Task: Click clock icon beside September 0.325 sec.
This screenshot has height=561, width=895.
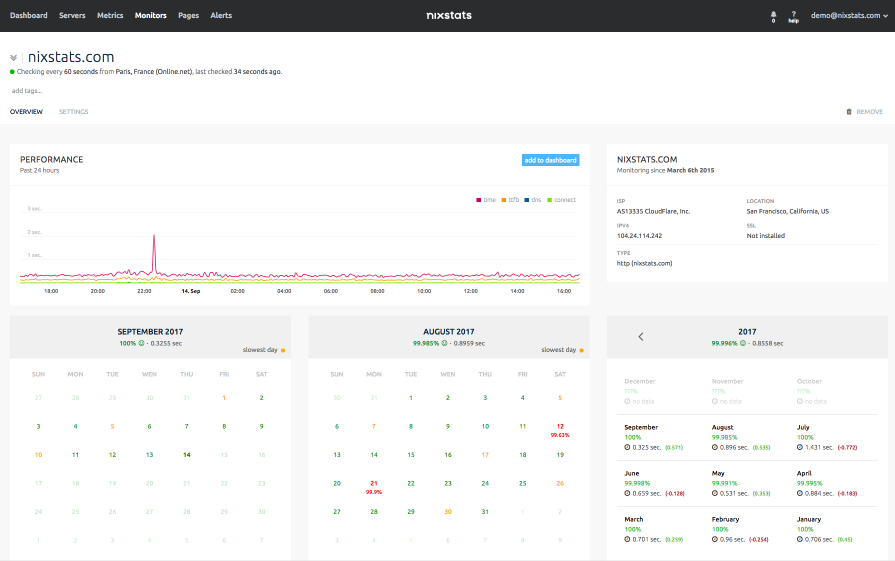Action: 627,447
